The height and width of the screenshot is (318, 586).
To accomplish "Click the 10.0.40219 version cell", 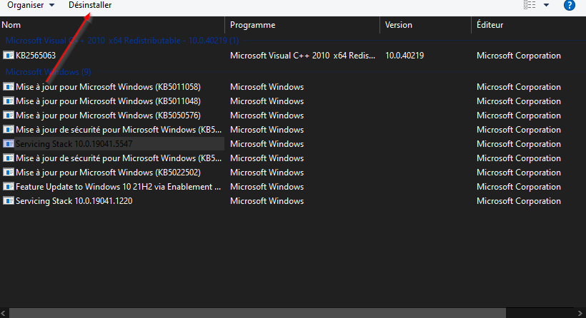I will [404, 56].
